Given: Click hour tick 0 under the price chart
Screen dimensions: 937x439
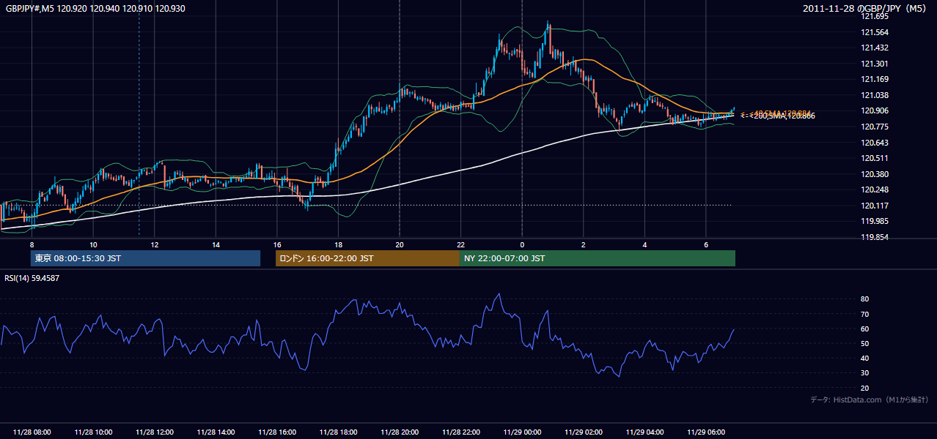Looking at the screenshot, I should pos(522,244).
